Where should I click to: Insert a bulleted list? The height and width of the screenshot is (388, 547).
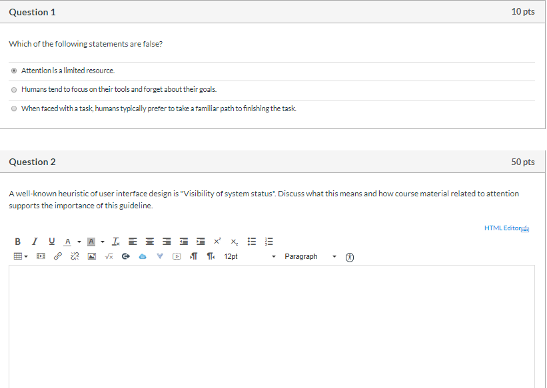[x=252, y=241]
